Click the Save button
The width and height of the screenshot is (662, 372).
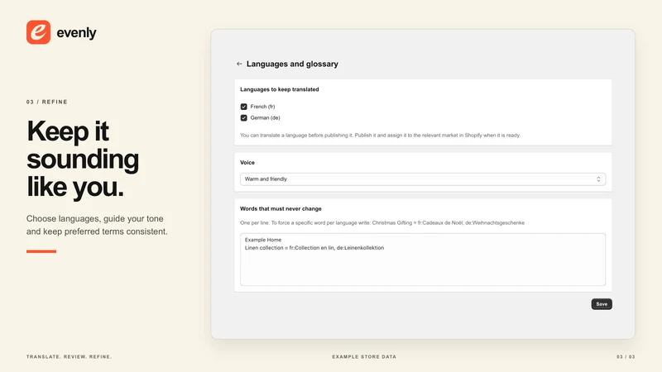602,304
